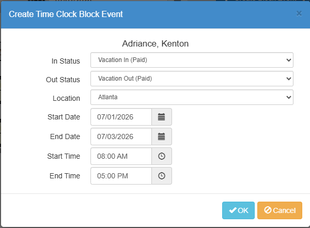310x228 pixels.
Task: Click the orange Cancel button
Action: tap(280, 210)
